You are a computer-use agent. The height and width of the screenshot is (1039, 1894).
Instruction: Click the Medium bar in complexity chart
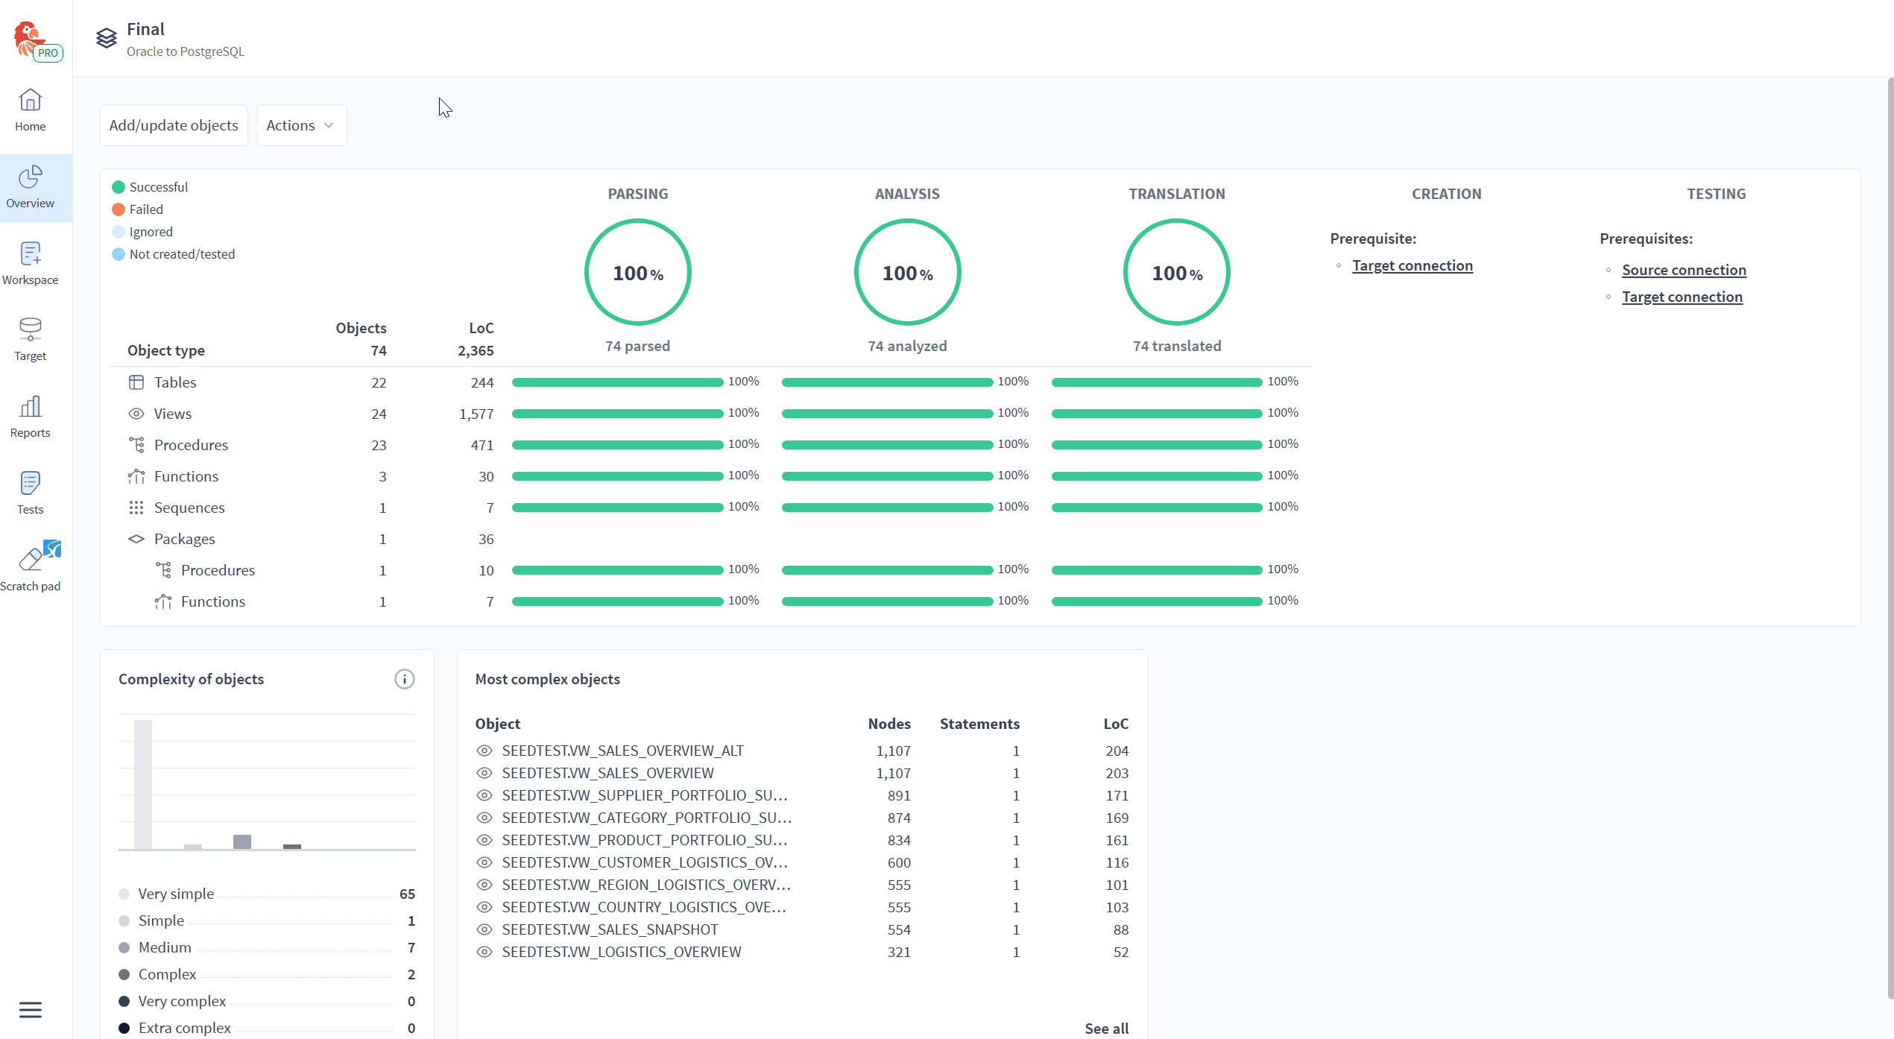(x=242, y=841)
